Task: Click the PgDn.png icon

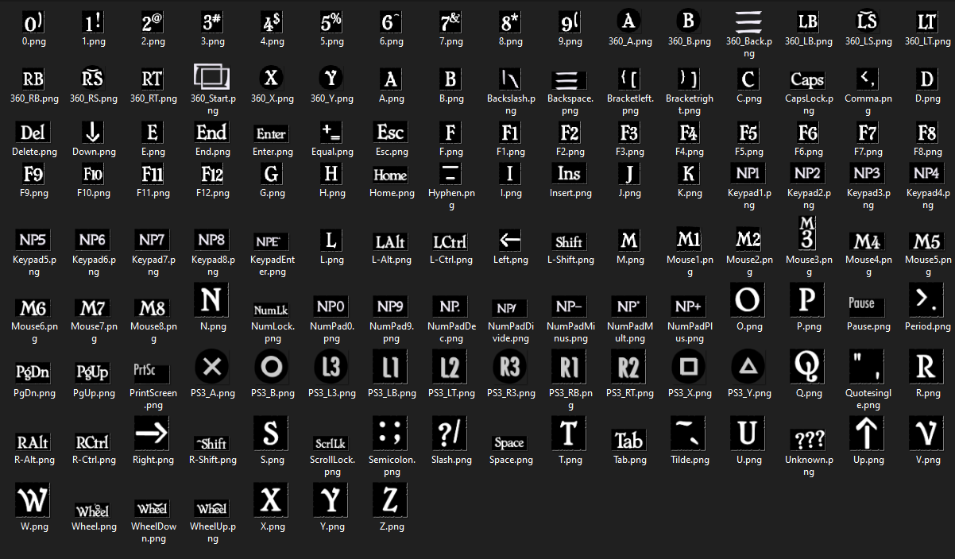Action: [x=33, y=372]
